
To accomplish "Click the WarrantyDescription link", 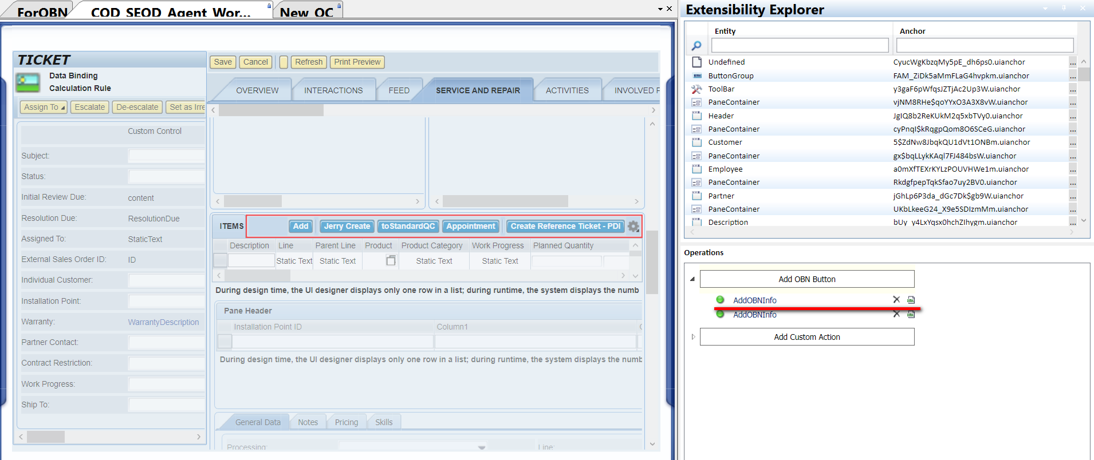I will [x=163, y=322].
